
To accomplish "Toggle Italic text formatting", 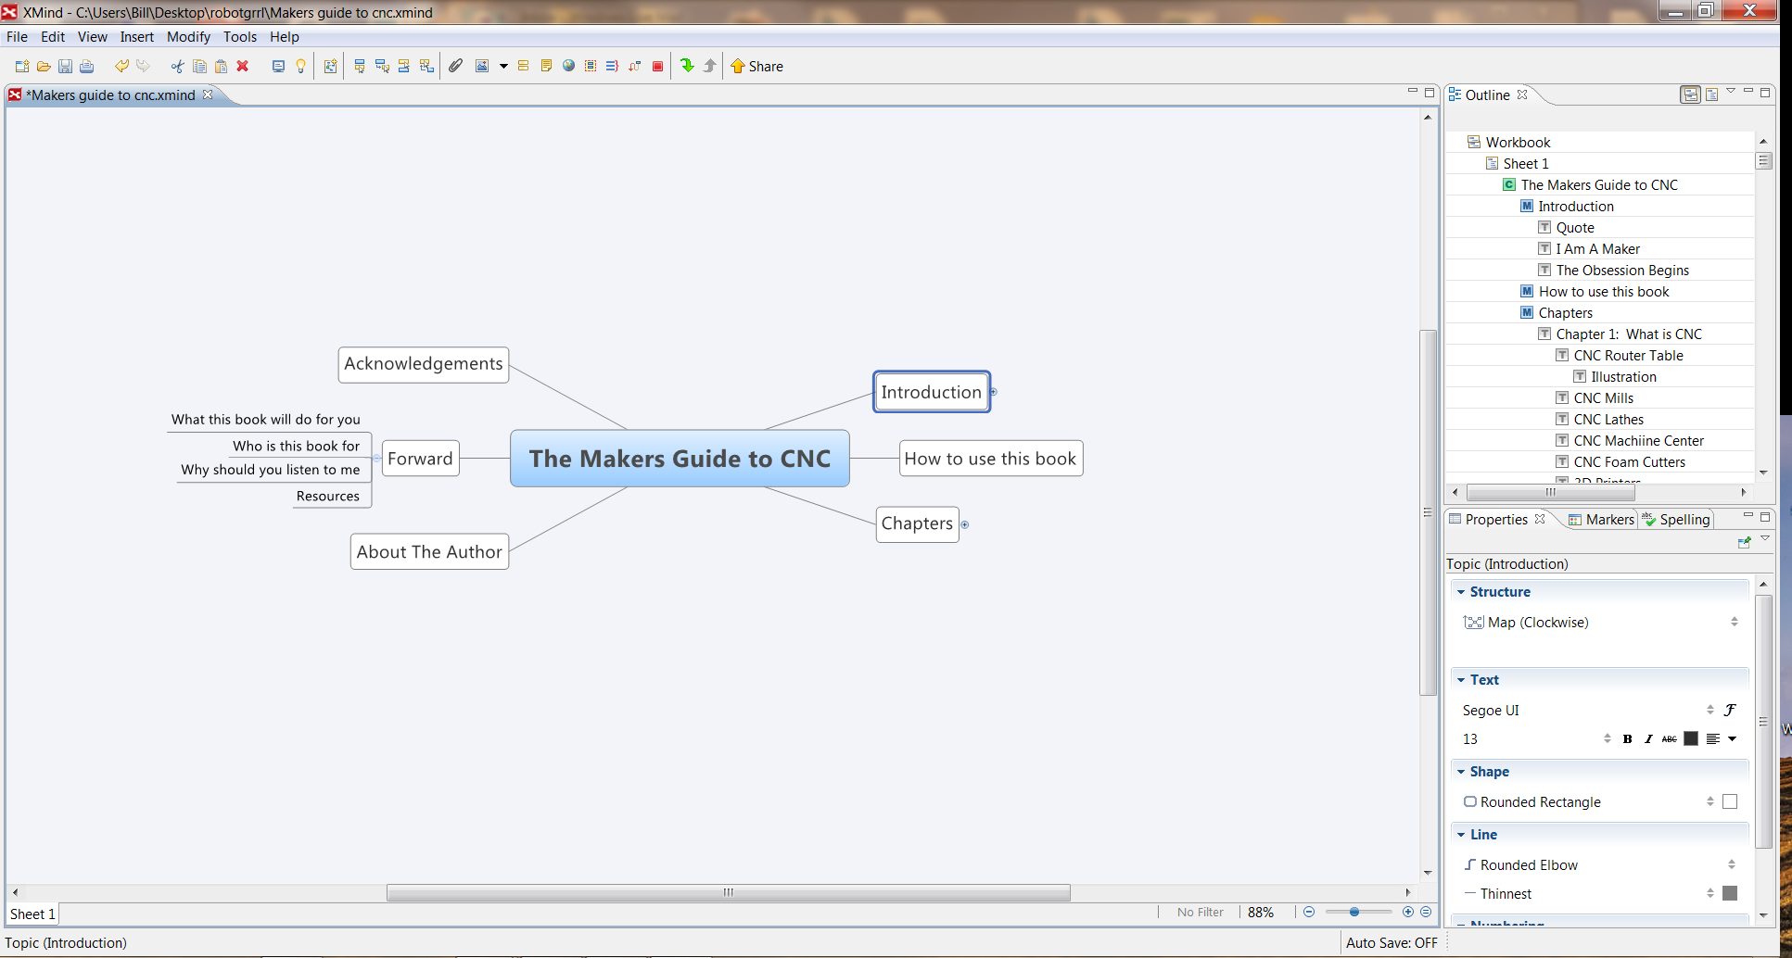I will pyautogui.click(x=1648, y=738).
